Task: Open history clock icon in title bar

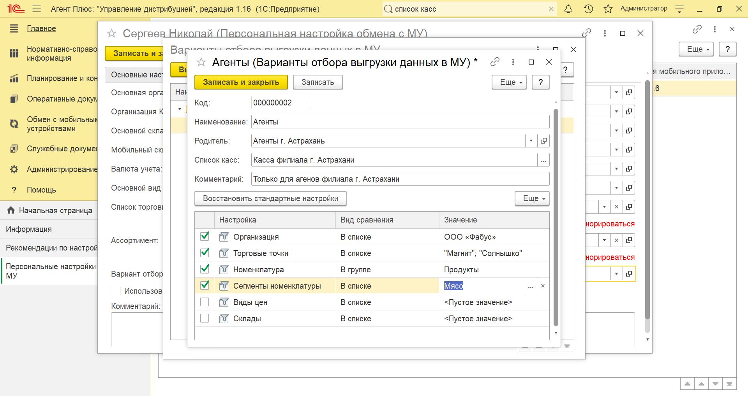Action: pos(588,9)
